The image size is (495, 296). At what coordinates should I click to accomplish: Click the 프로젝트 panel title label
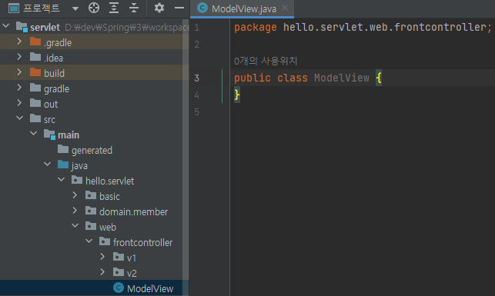pyautogui.click(x=42, y=8)
